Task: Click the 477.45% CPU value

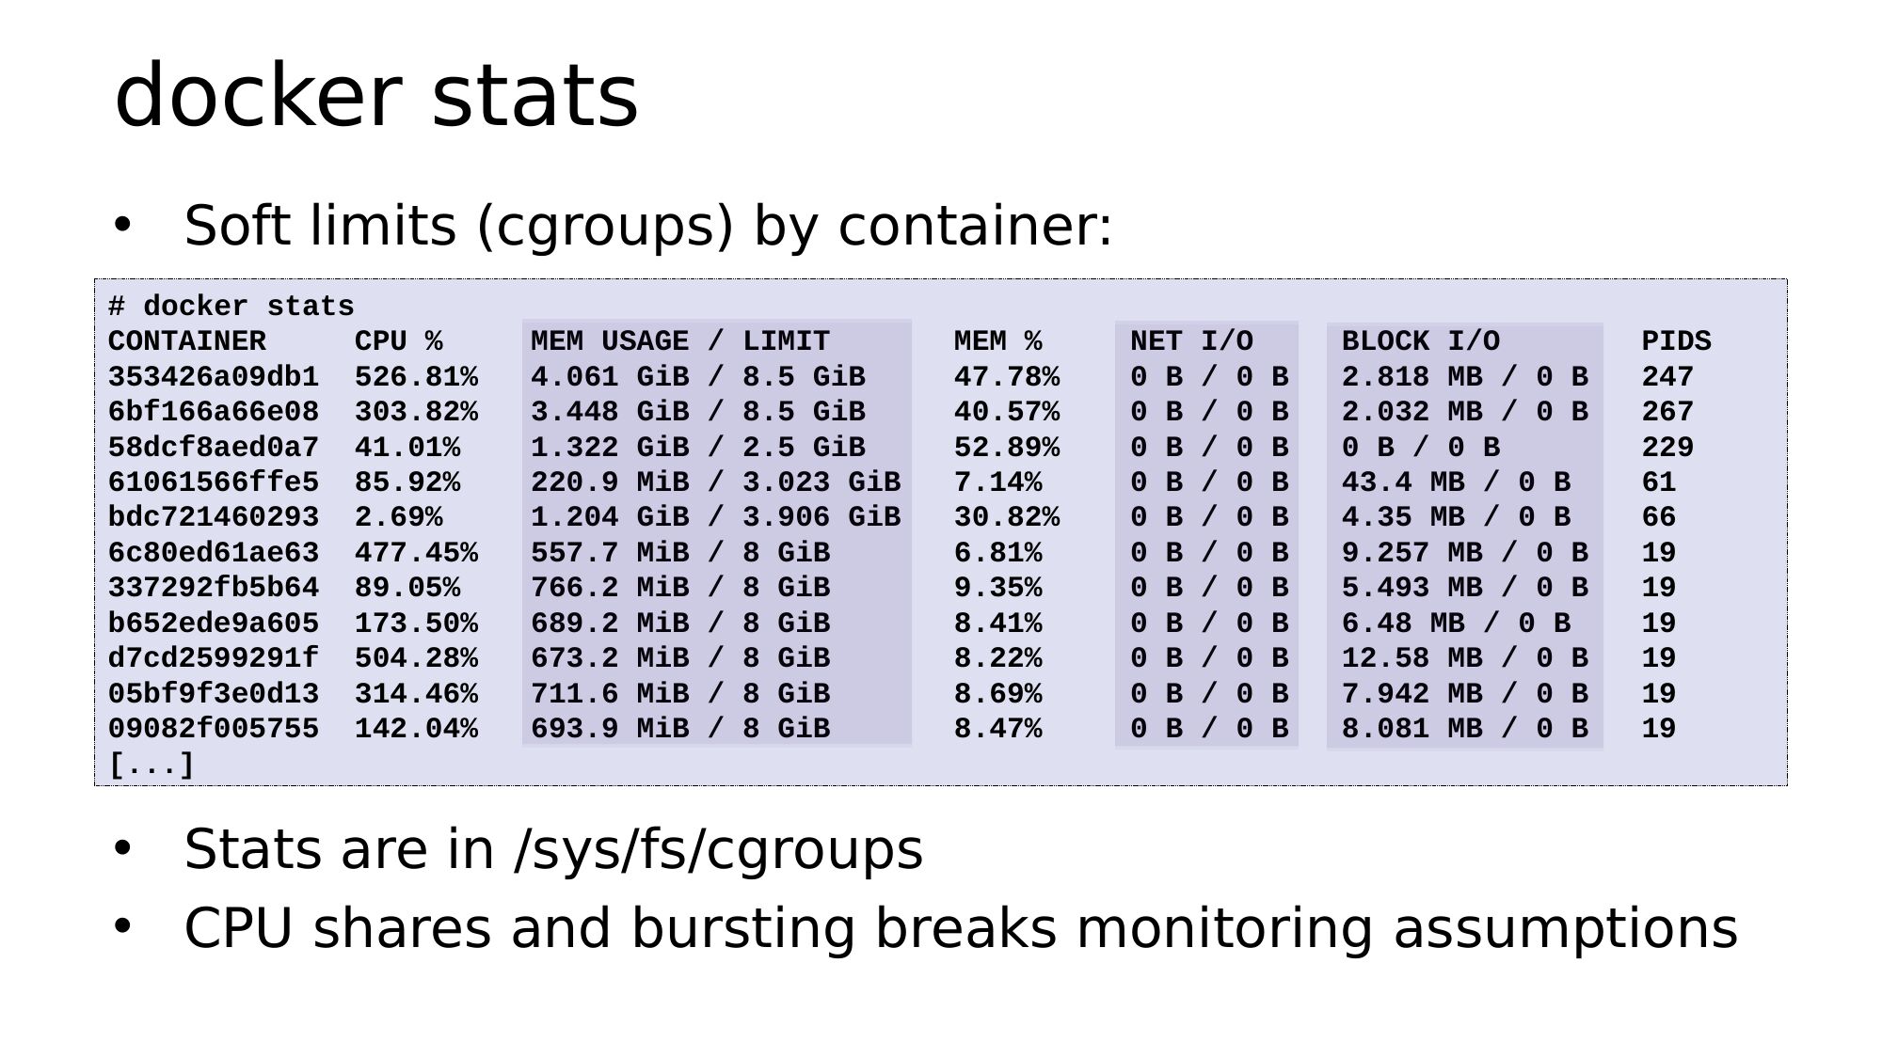Action: click(416, 553)
